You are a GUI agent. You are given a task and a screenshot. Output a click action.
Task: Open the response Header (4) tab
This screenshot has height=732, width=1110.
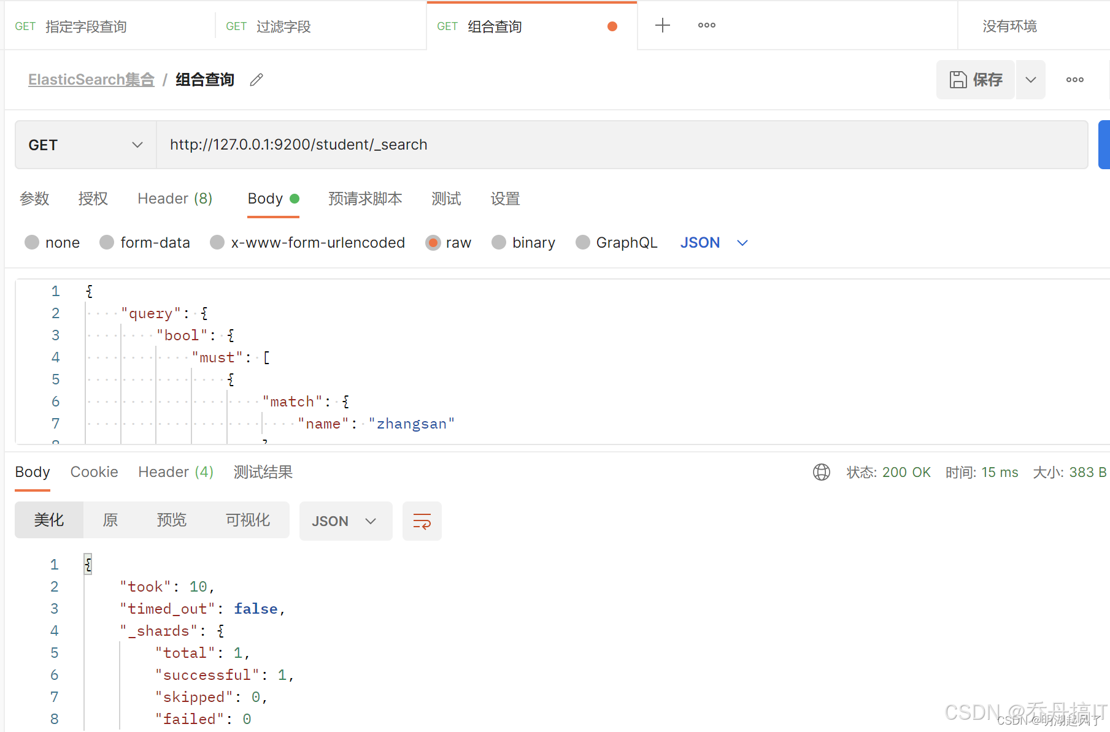click(x=175, y=472)
